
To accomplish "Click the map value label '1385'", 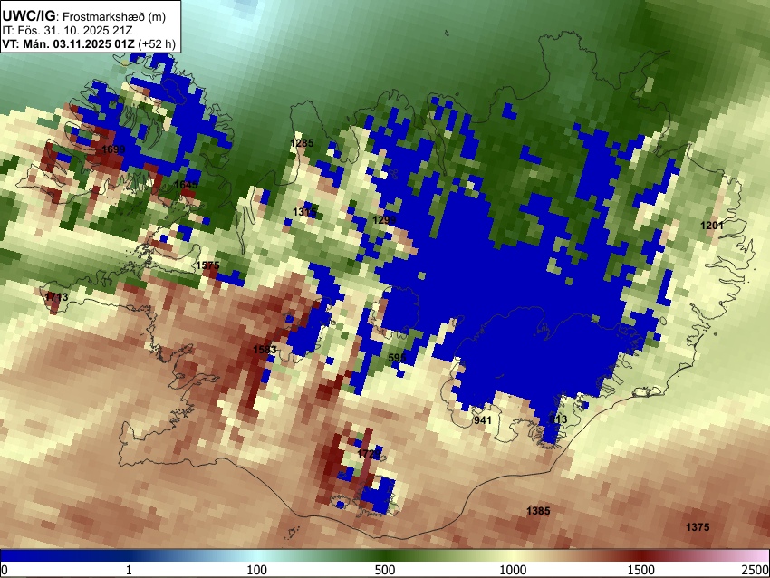I will pos(538,511).
